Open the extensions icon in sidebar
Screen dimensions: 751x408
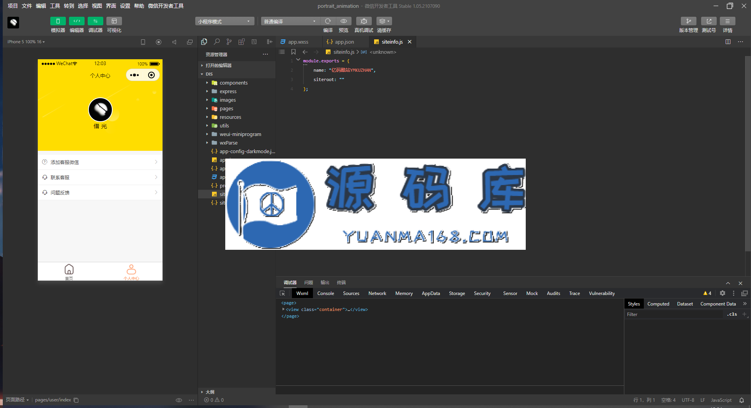242,42
